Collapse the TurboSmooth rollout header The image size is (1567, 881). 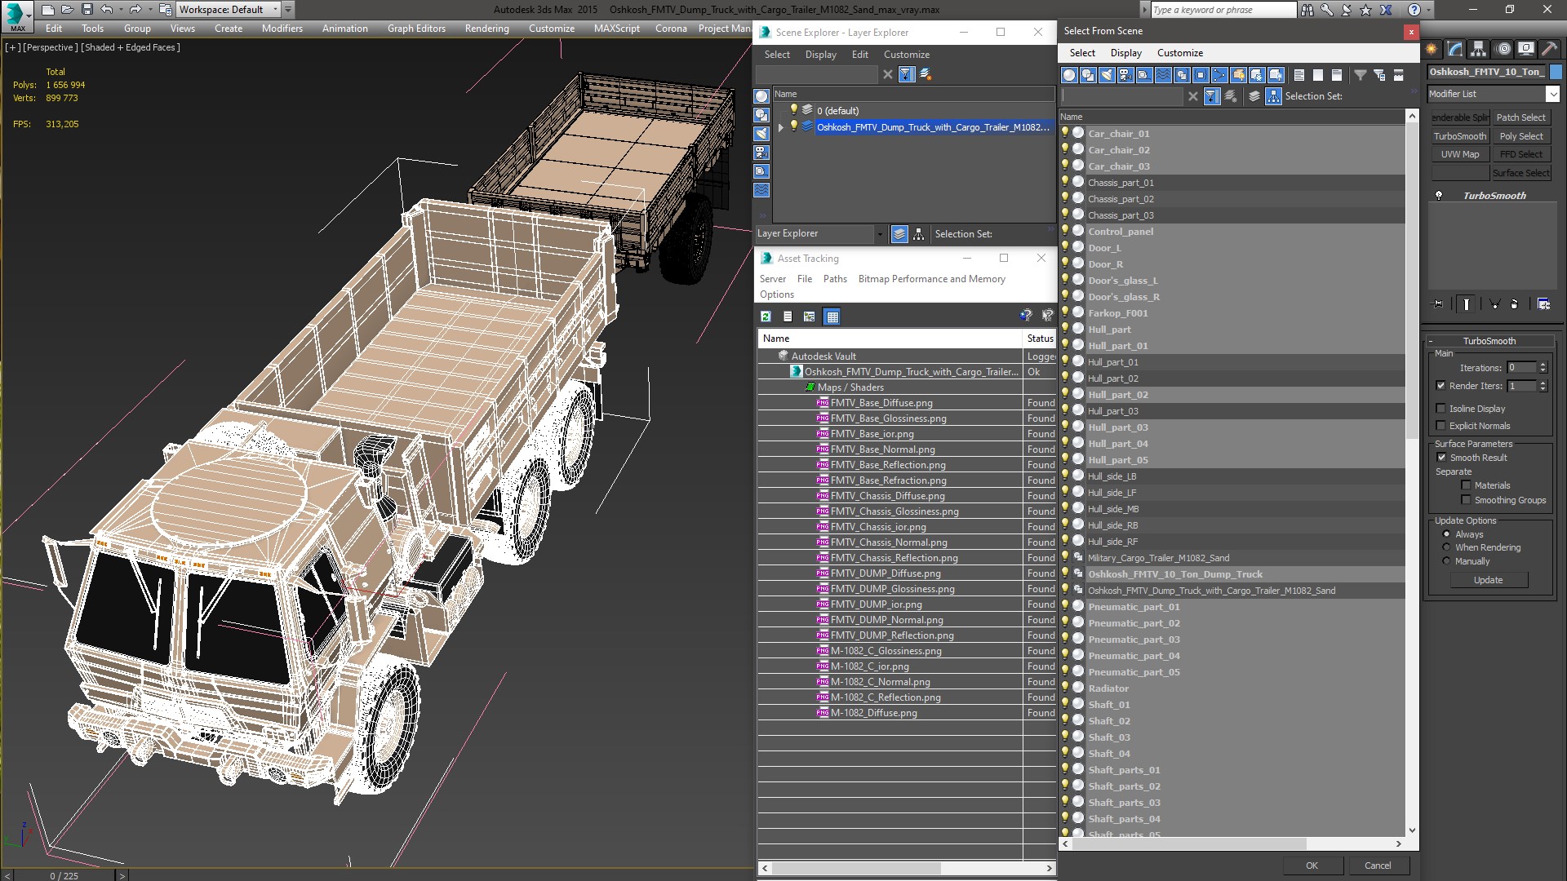click(x=1489, y=341)
